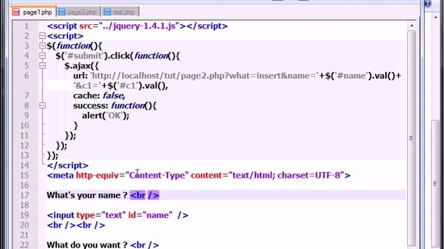Click the outer panel scroll up arrow
The image size is (444, 249).
point(436,17)
